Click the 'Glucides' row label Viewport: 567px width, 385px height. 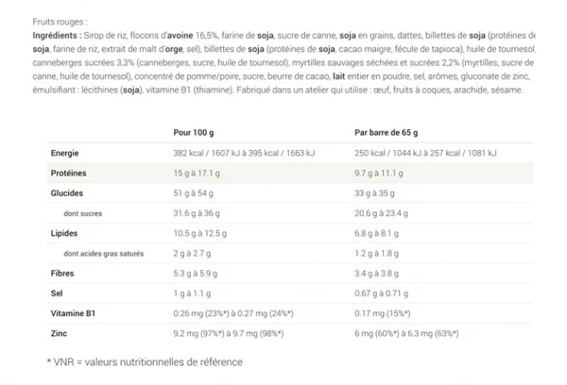[65, 192]
